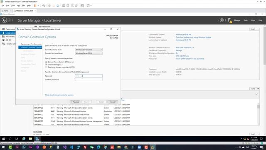Open guest Windows Start button
The image size is (266, 150).
point(3,139)
